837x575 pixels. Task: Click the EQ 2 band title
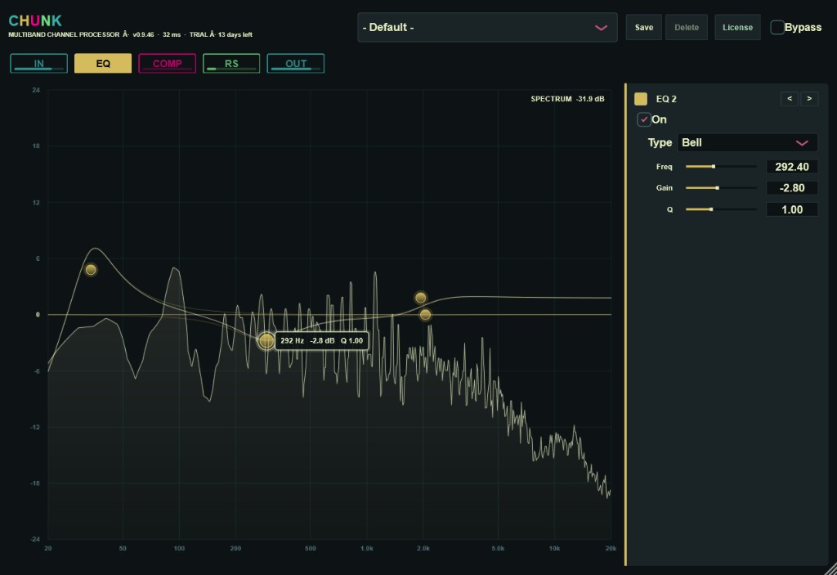[666, 99]
